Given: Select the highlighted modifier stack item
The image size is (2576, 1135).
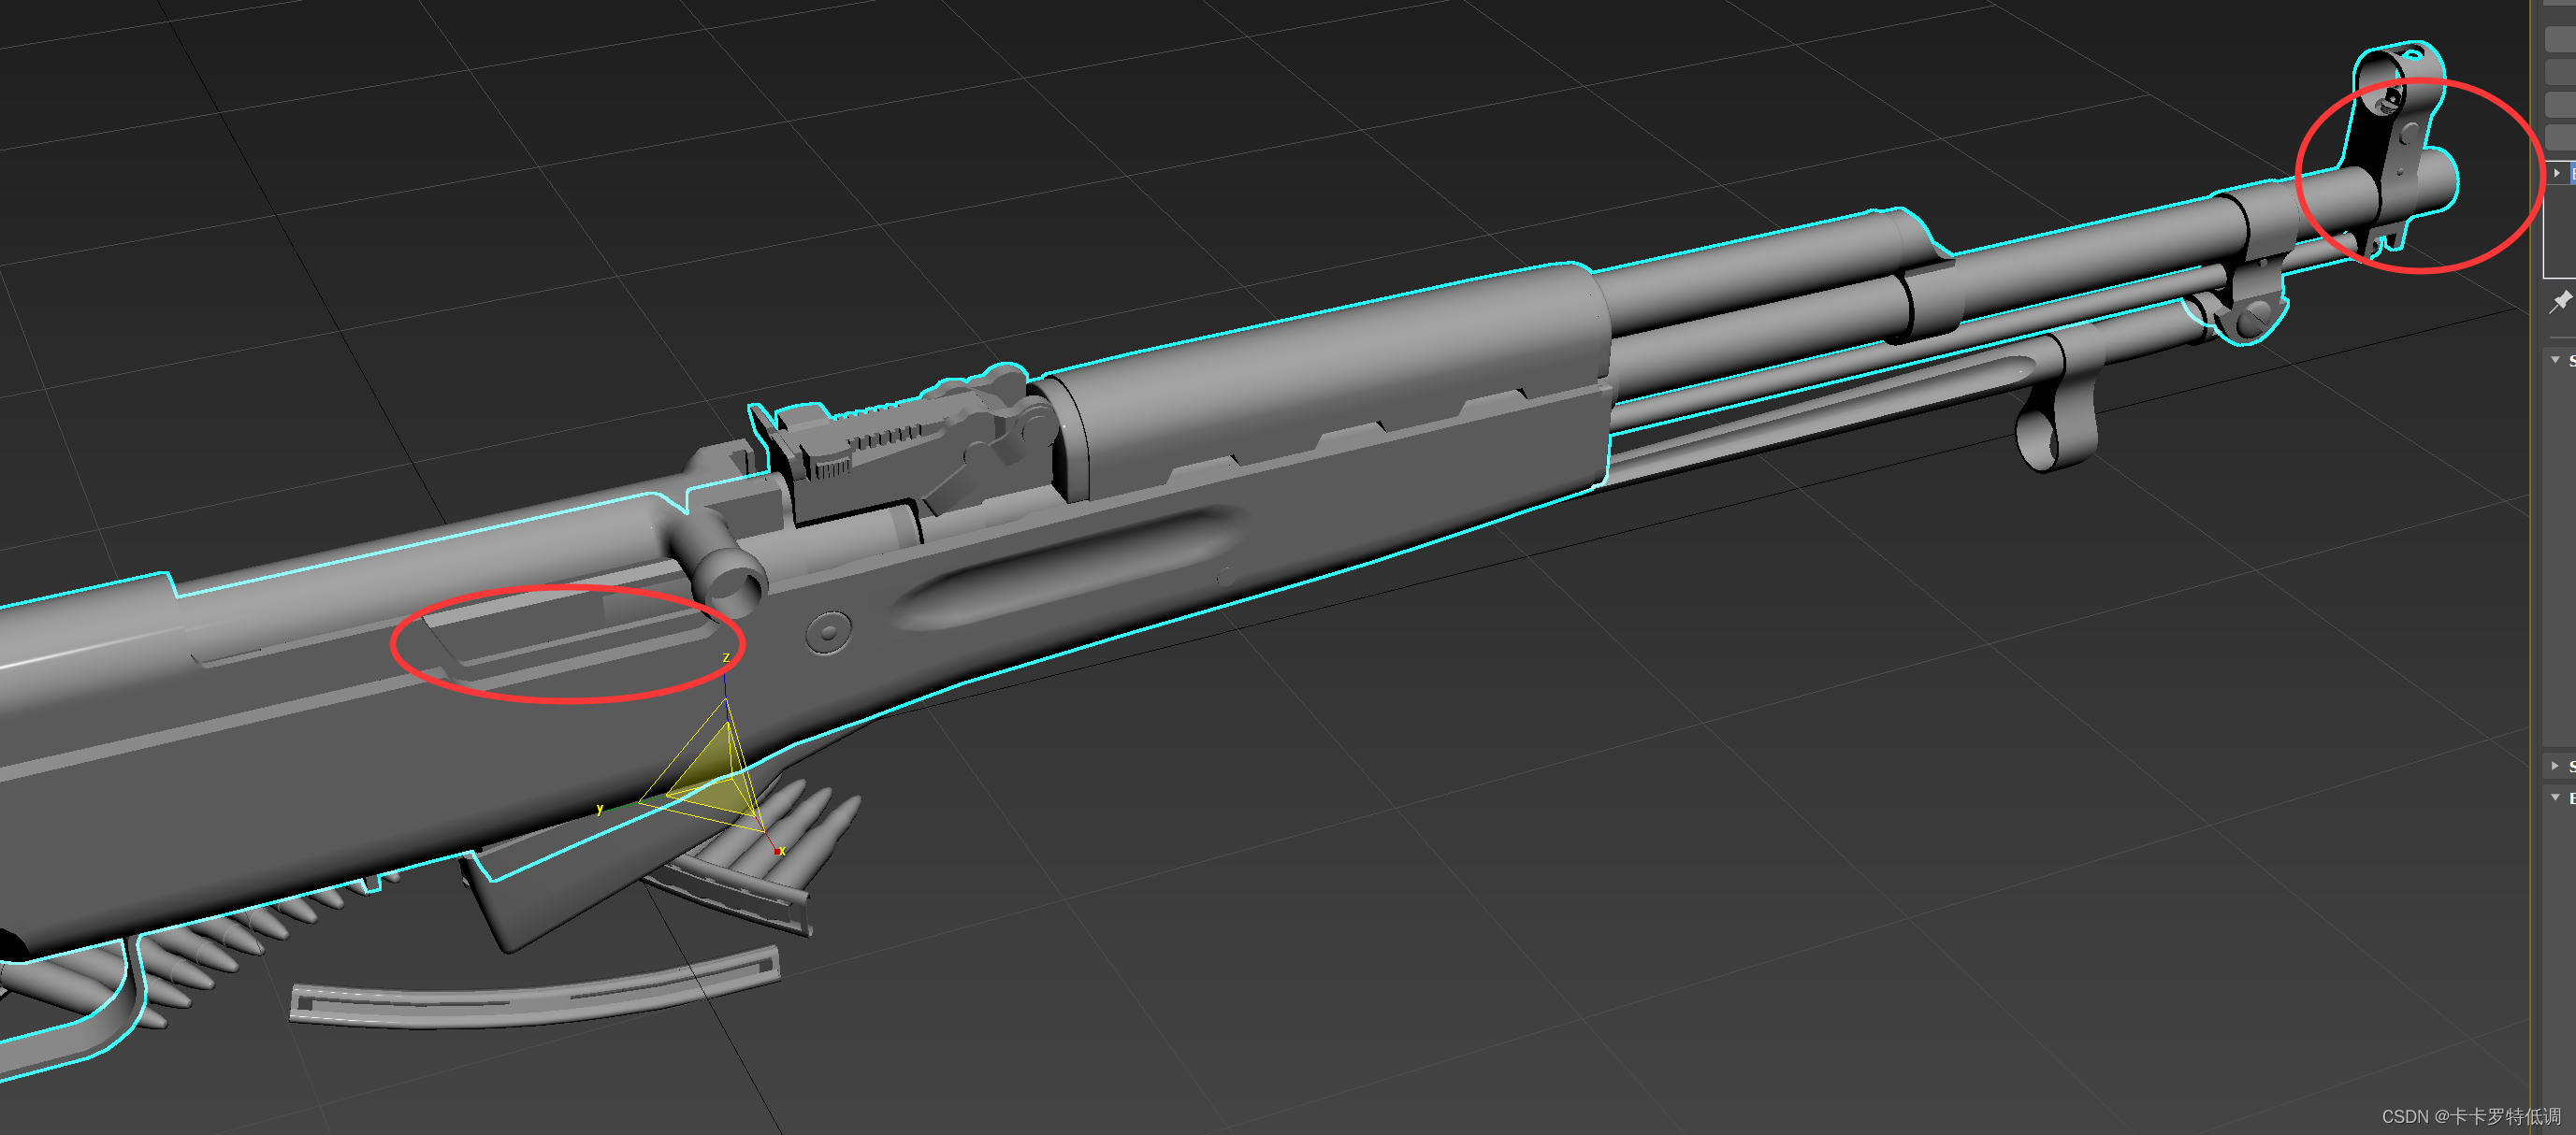Looking at the screenshot, I should tap(2571, 173).
